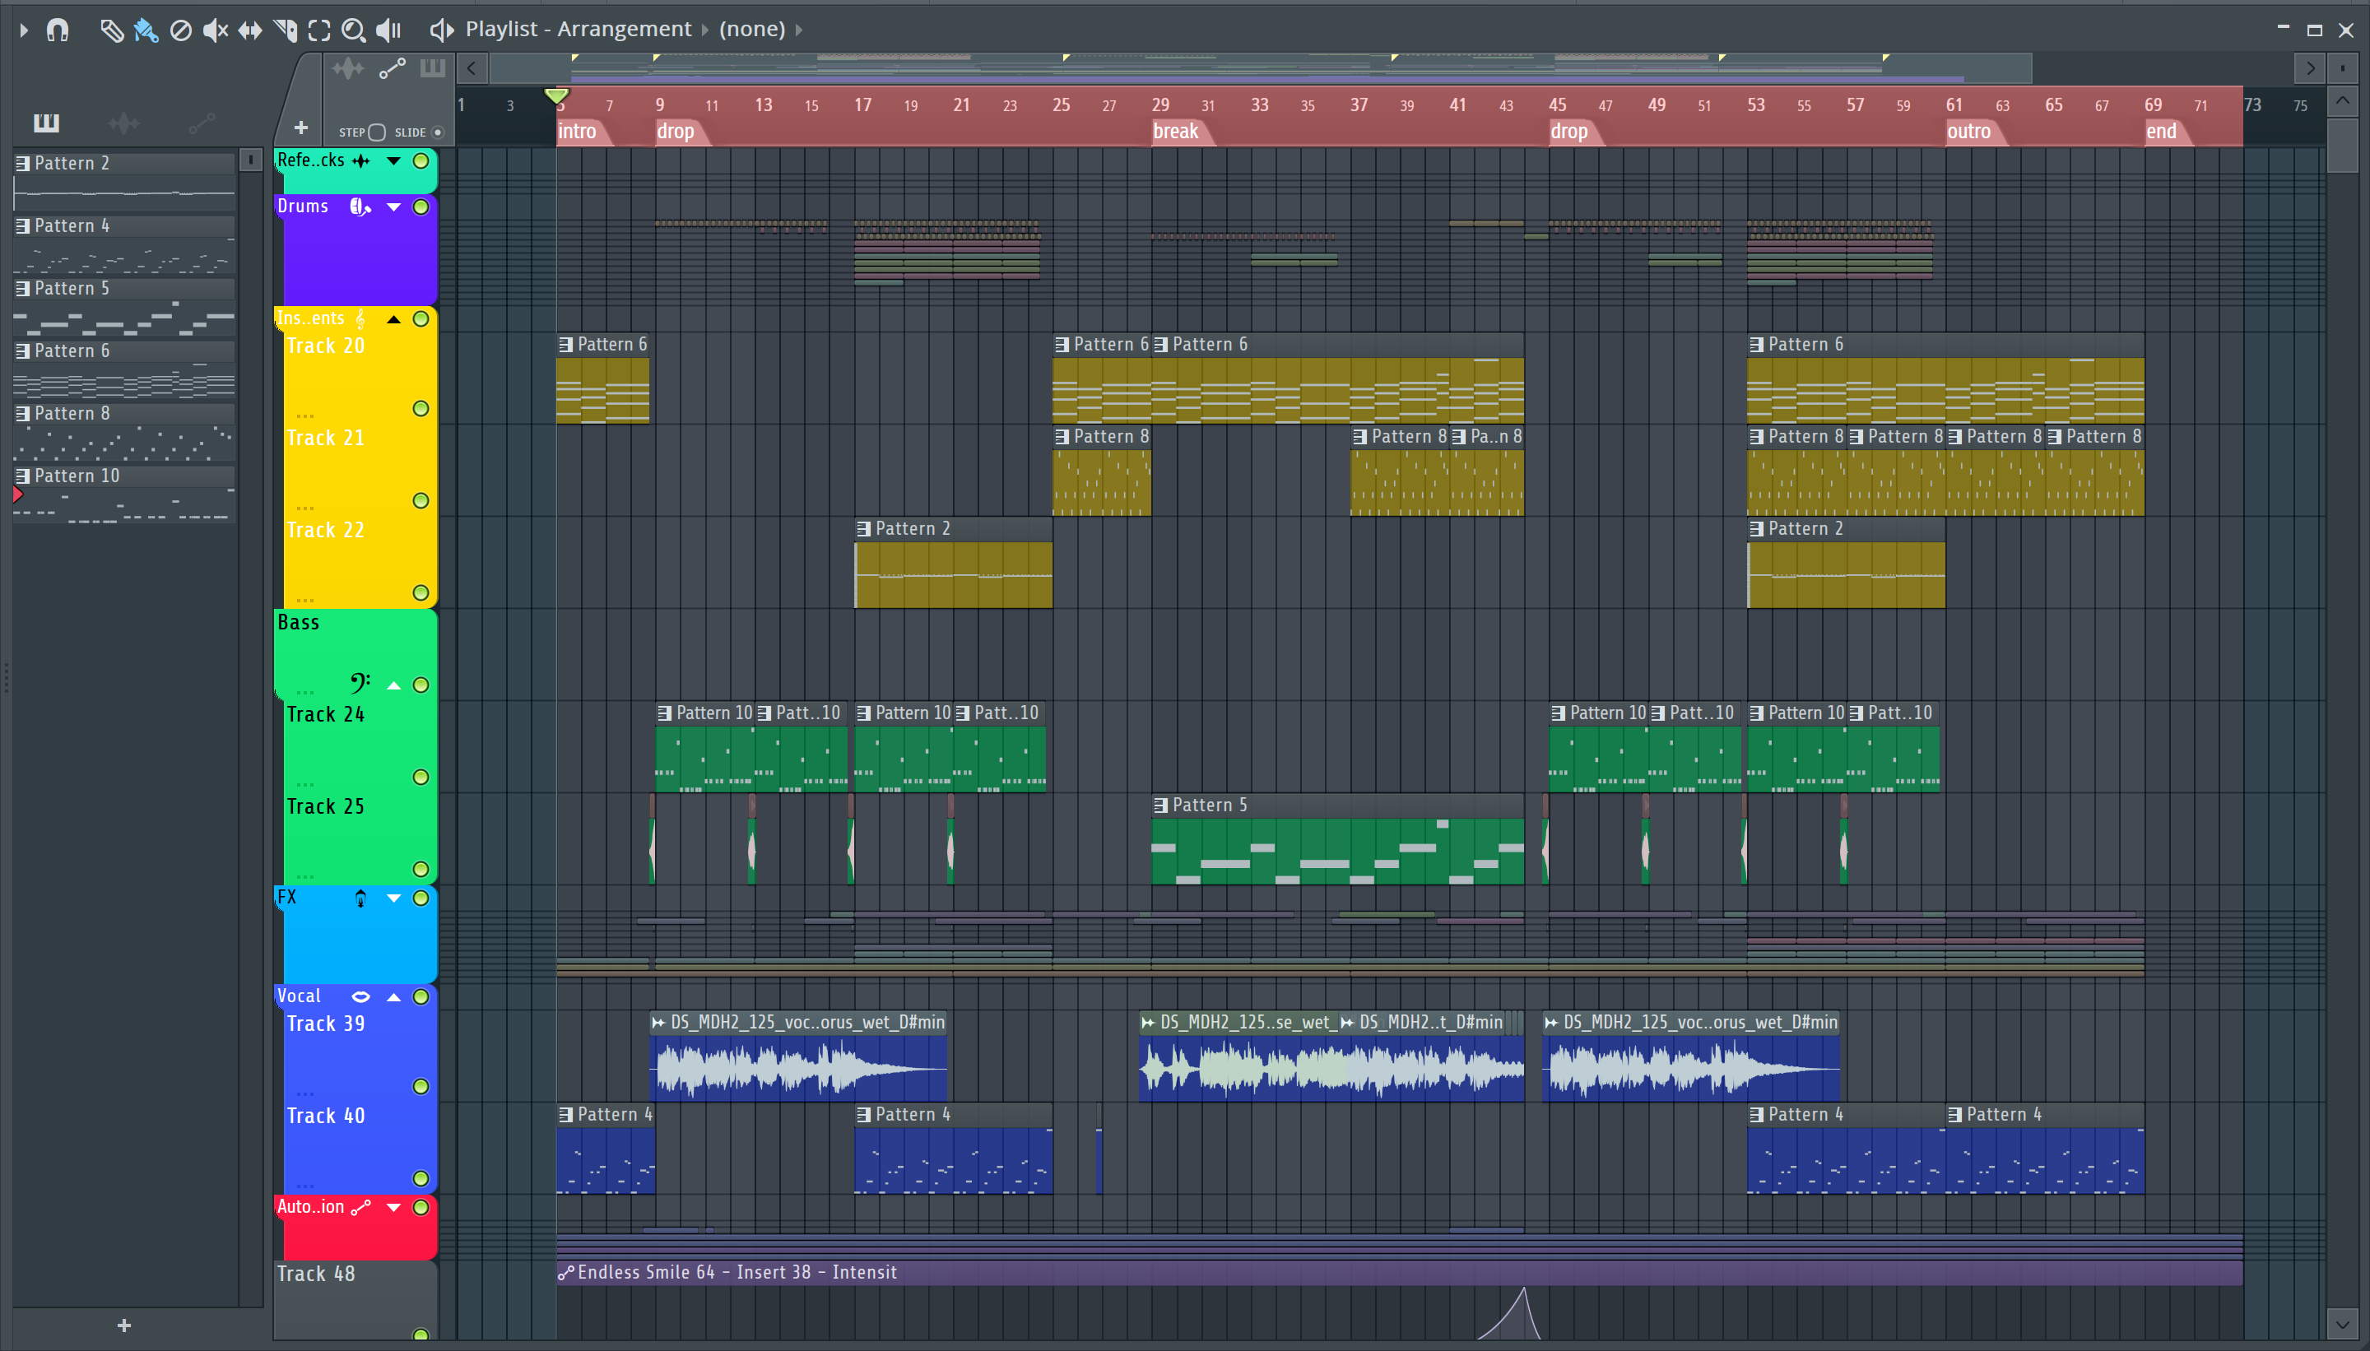Viewport: 2370px width, 1351px height.
Task: Select the slice/razor tool icon
Action: pyautogui.click(x=286, y=28)
